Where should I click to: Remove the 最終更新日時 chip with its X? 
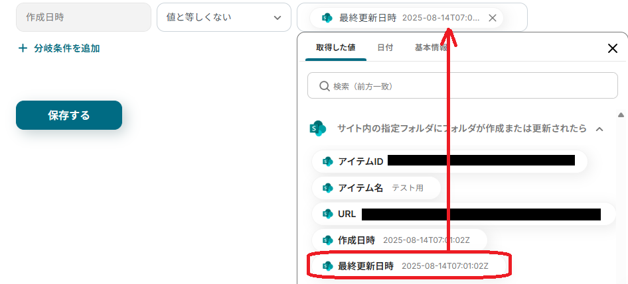pos(493,18)
